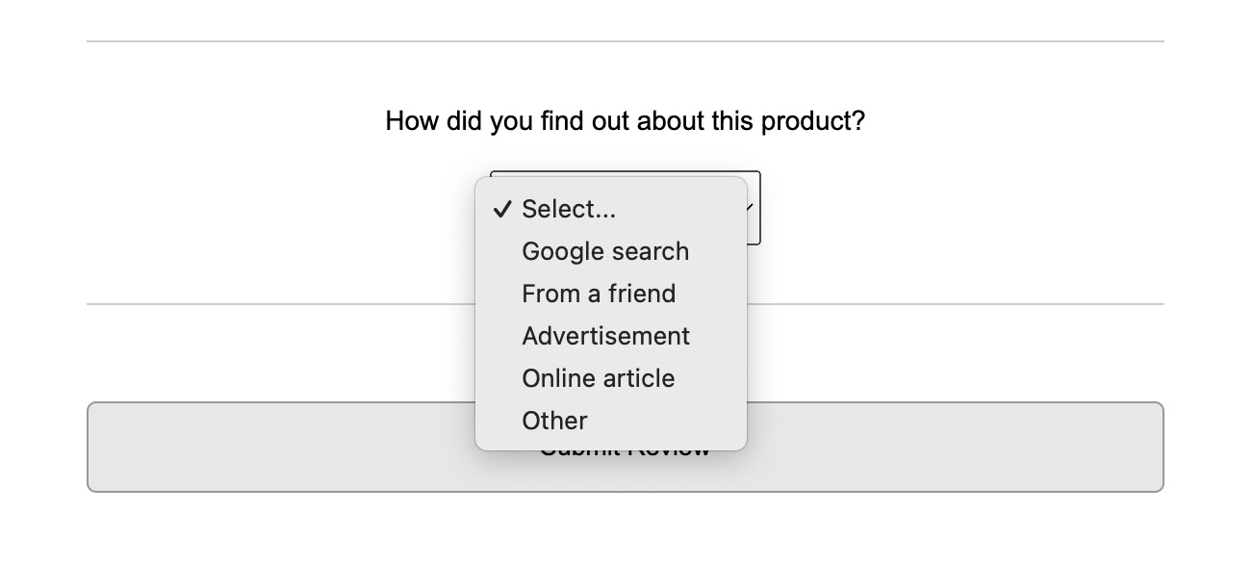
Task: Select the 'From a friend' option
Action: pos(598,294)
